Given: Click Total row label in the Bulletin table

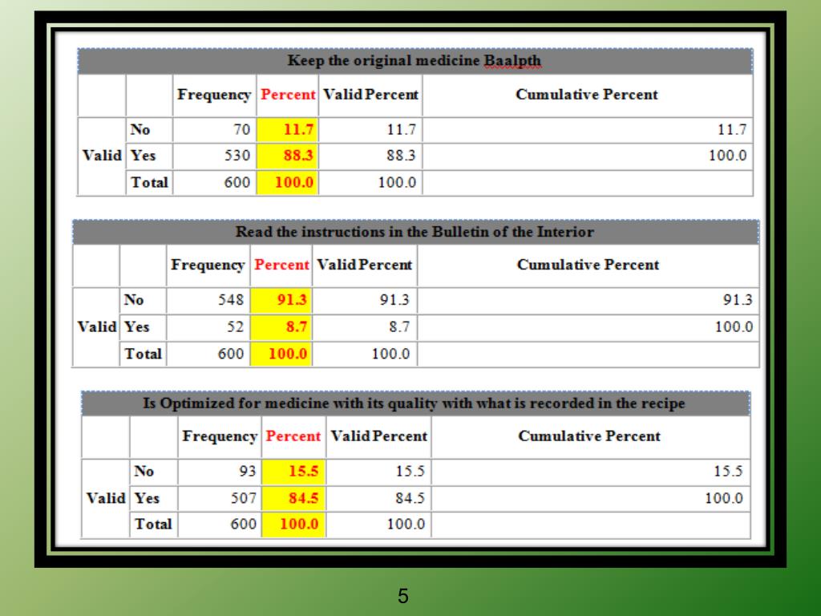Looking at the screenshot, I should pos(143,354).
